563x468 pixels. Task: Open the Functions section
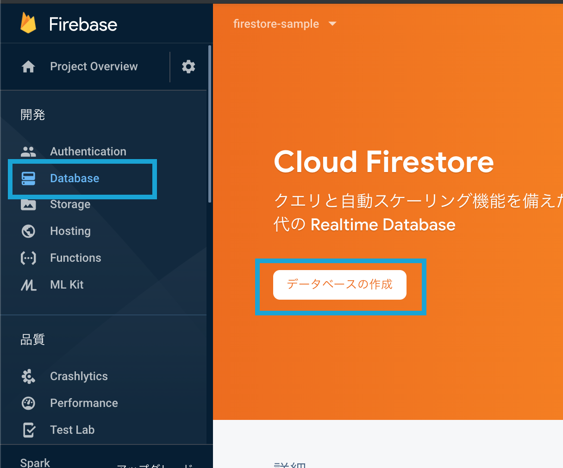pos(75,258)
